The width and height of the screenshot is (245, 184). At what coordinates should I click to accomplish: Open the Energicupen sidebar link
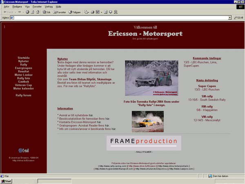click(x=23, y=68)
